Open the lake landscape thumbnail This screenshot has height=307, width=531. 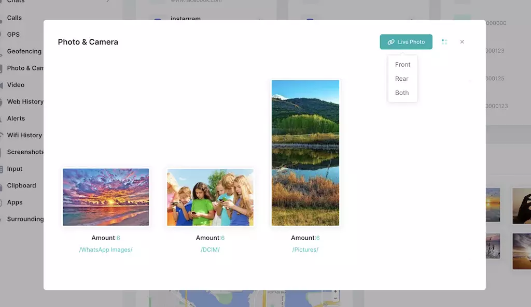point(305,153)
